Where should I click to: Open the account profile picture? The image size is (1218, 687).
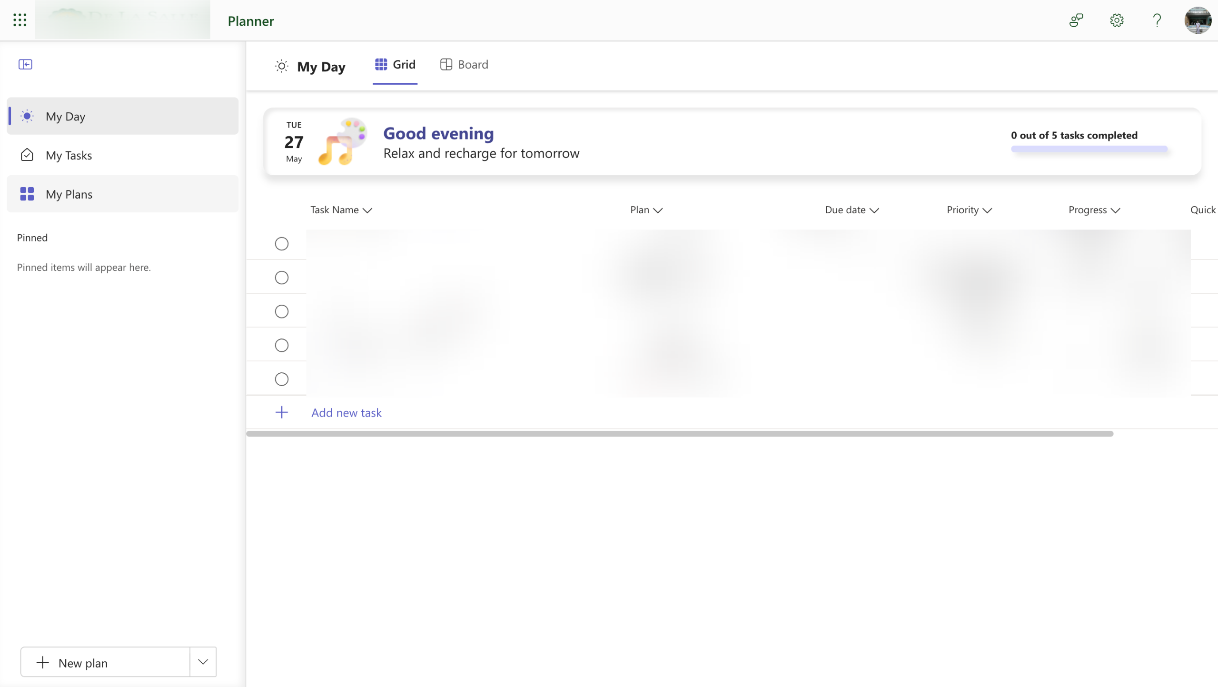click(1198, 20)
